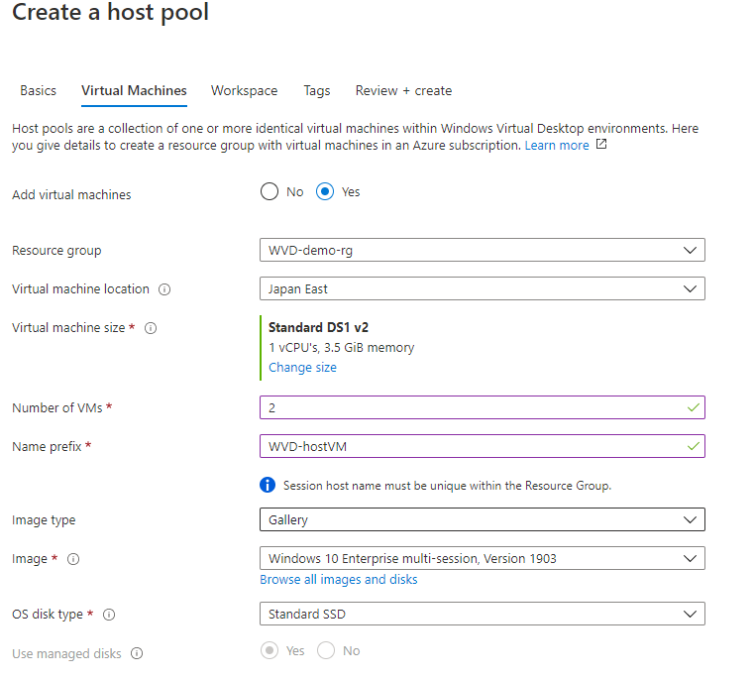Click info icon beside Use managed disks
Image resolution: width=754 pixels, height=679 pixels.
[x=137, y=653]
